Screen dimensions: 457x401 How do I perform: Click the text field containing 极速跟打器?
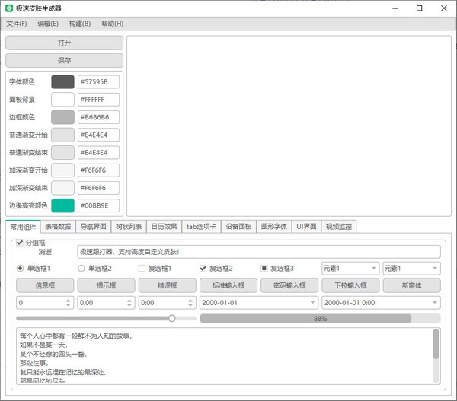[259, 252]
